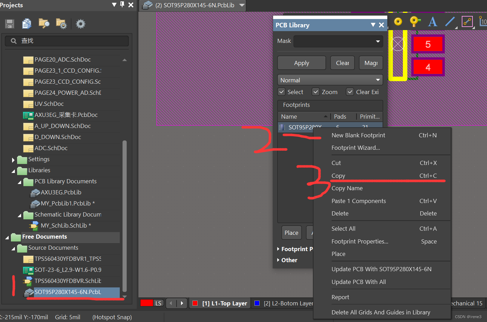487x322 pixels.
Task: Expand the Footprint Primitives section
Action: pos(278,249)
